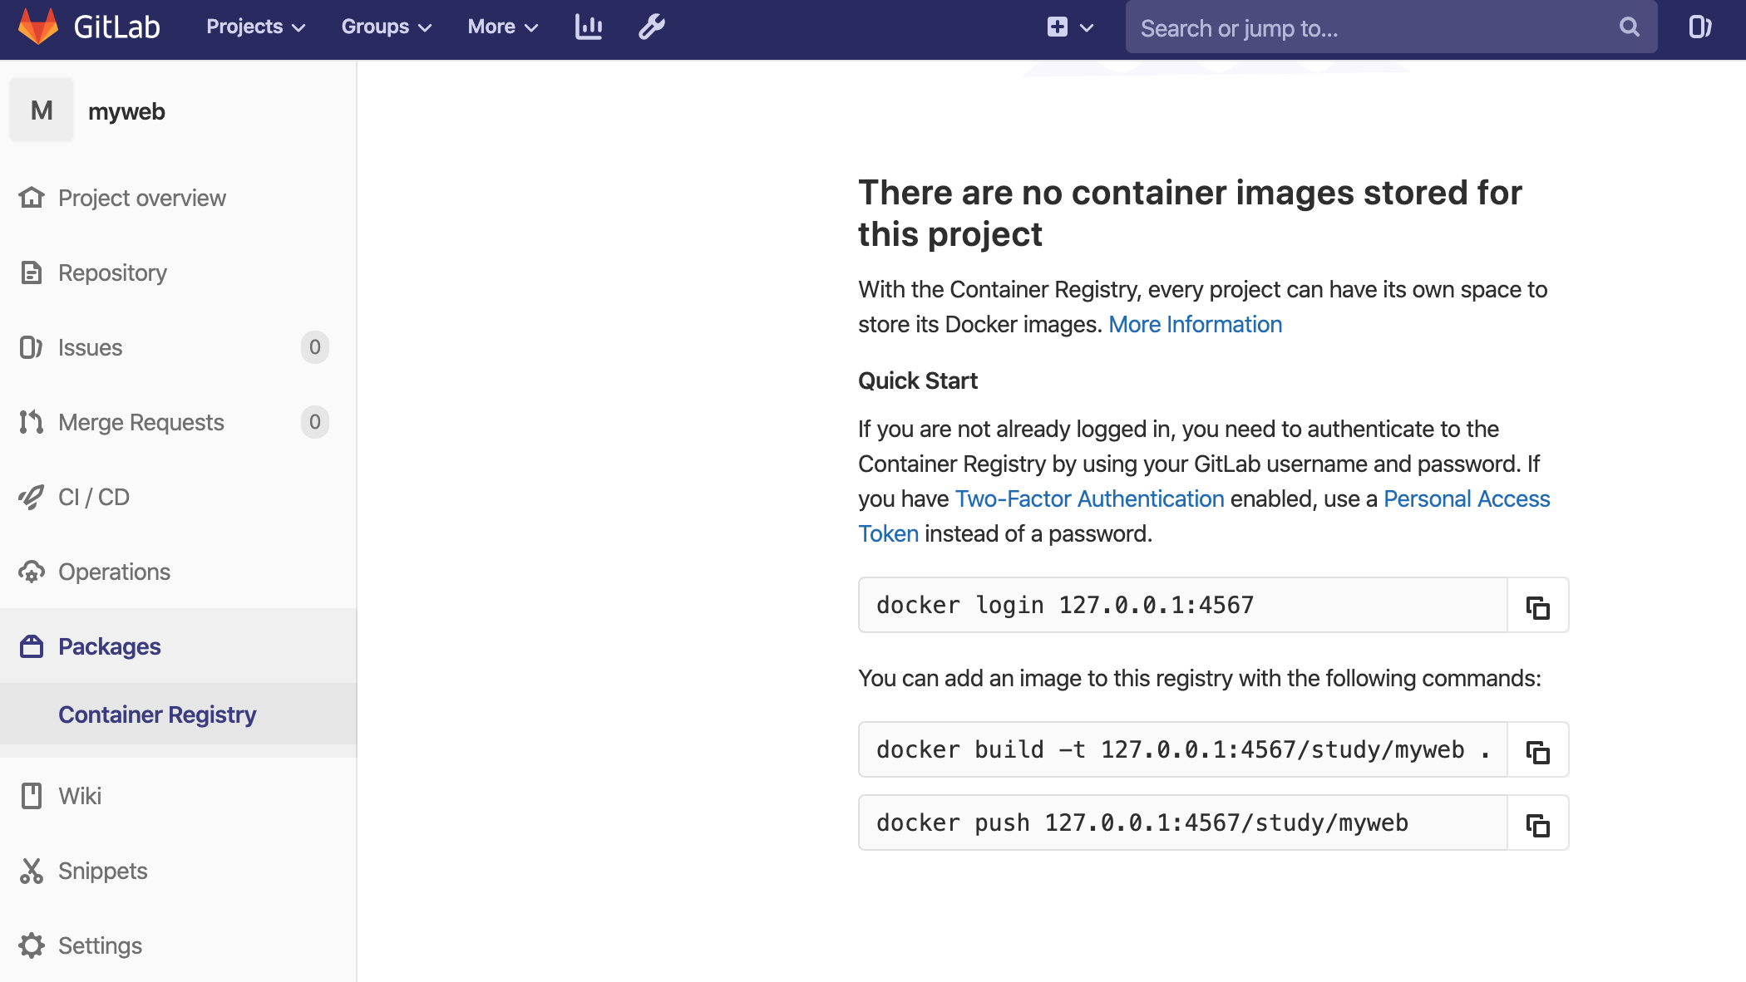Click the myweb project avatar

coord(42,110)
